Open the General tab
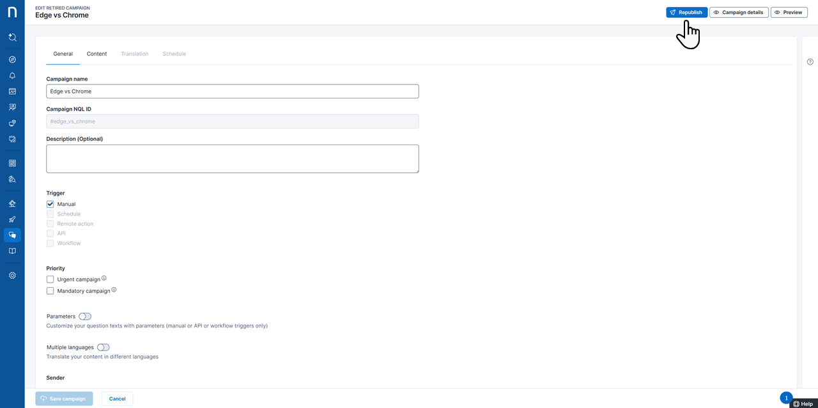The width and height of the screenshot is (818, 408). (63, 54)
